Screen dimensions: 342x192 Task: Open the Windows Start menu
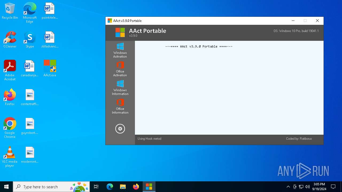[6, 187]
